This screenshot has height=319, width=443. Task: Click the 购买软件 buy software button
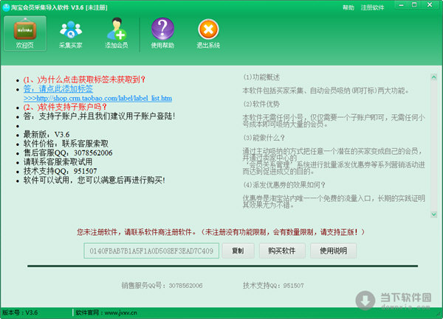click(282, 250)
